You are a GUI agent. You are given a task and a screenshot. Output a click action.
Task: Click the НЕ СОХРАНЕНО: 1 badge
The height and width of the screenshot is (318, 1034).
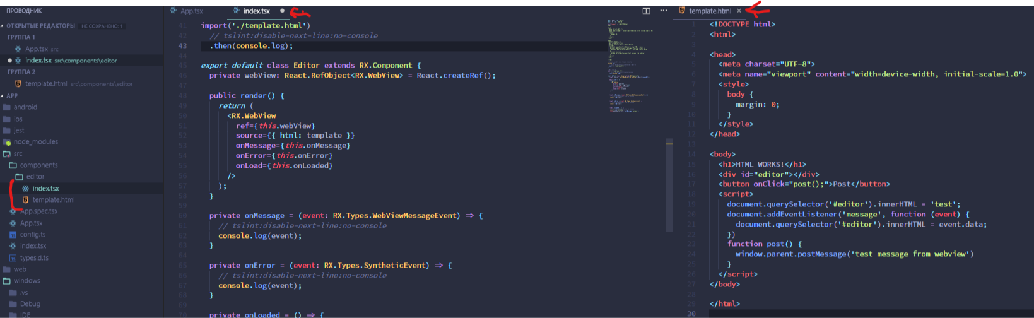pos(102,26)
